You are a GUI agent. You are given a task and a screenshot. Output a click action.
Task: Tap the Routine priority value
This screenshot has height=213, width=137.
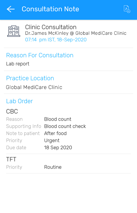pos(53,167)
